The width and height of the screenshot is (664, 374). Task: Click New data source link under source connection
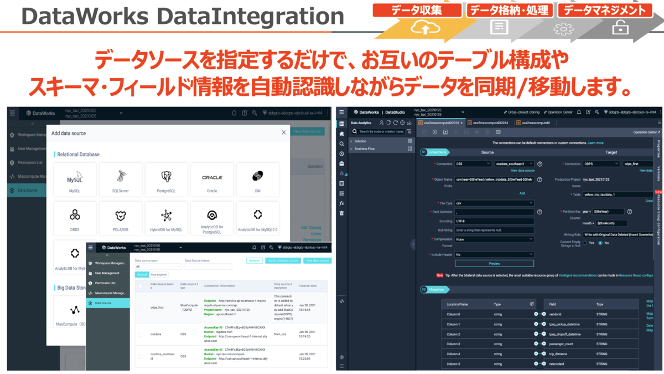(x=522, y=171)
